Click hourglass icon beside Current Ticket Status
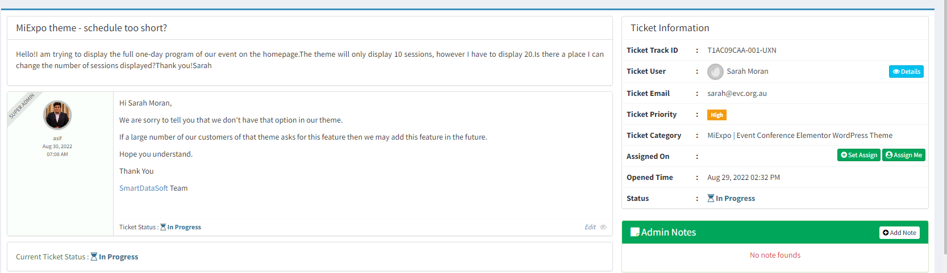 pyautogui.click(x=94, y=257)
